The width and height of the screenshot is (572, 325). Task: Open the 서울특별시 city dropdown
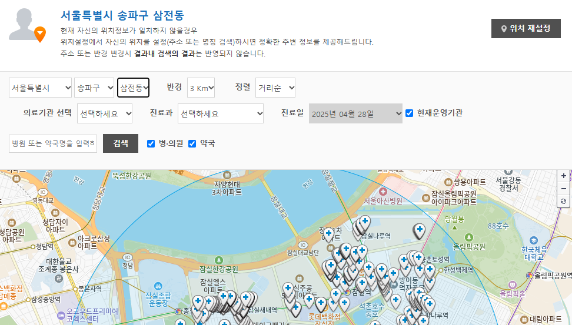tap(40, 88)
